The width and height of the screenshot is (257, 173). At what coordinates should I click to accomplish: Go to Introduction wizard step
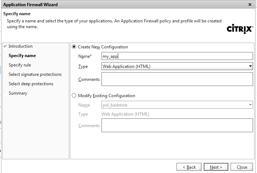point(20,46)
